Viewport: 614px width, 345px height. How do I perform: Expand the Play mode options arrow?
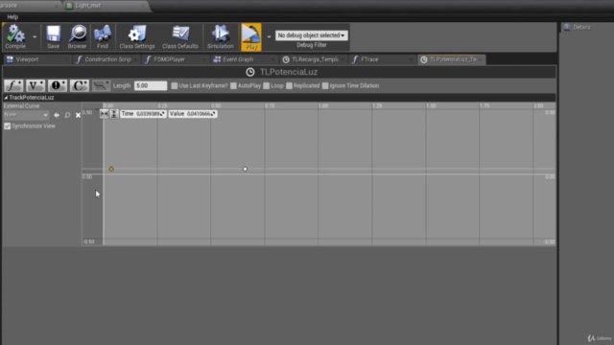(x=269, y=36)
